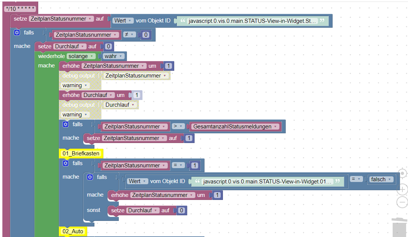
Task: Open variable dropdown in 'erhöhe Durchlauf um'
Action: pos(98,95)
